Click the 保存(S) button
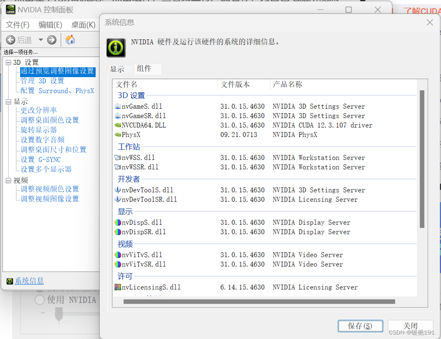 pyautogui.click(x=360, y=326)
